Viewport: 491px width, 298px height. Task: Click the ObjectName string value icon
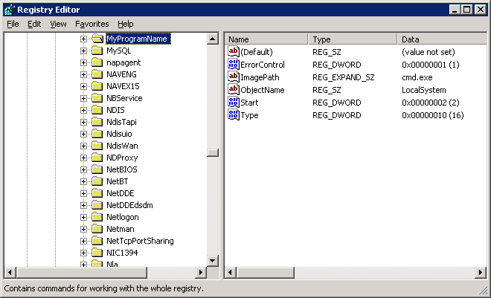pos(233,90)
